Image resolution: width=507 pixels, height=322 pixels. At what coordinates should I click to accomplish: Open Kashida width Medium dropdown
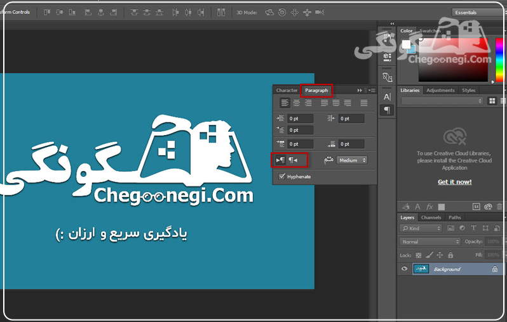(352, 160)
